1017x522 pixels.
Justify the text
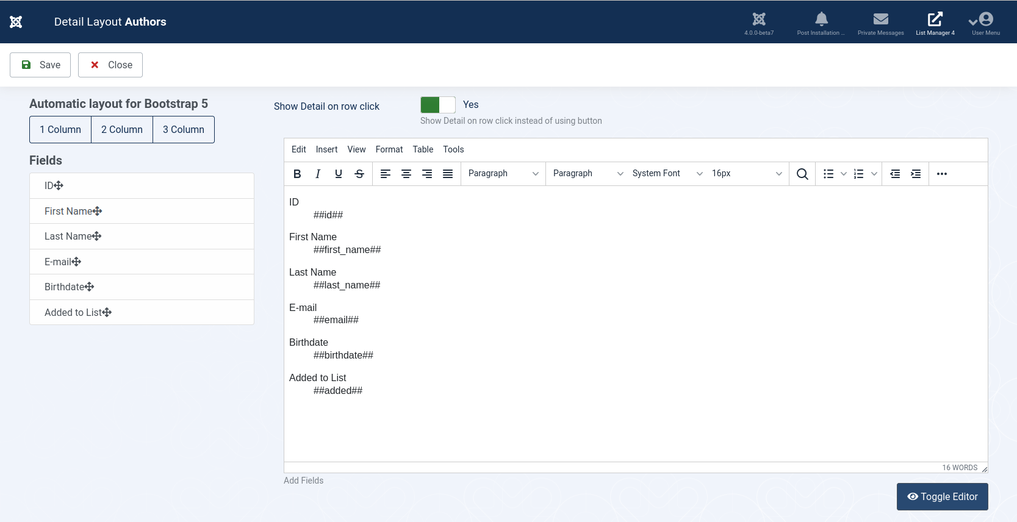[x=448, y=174]
